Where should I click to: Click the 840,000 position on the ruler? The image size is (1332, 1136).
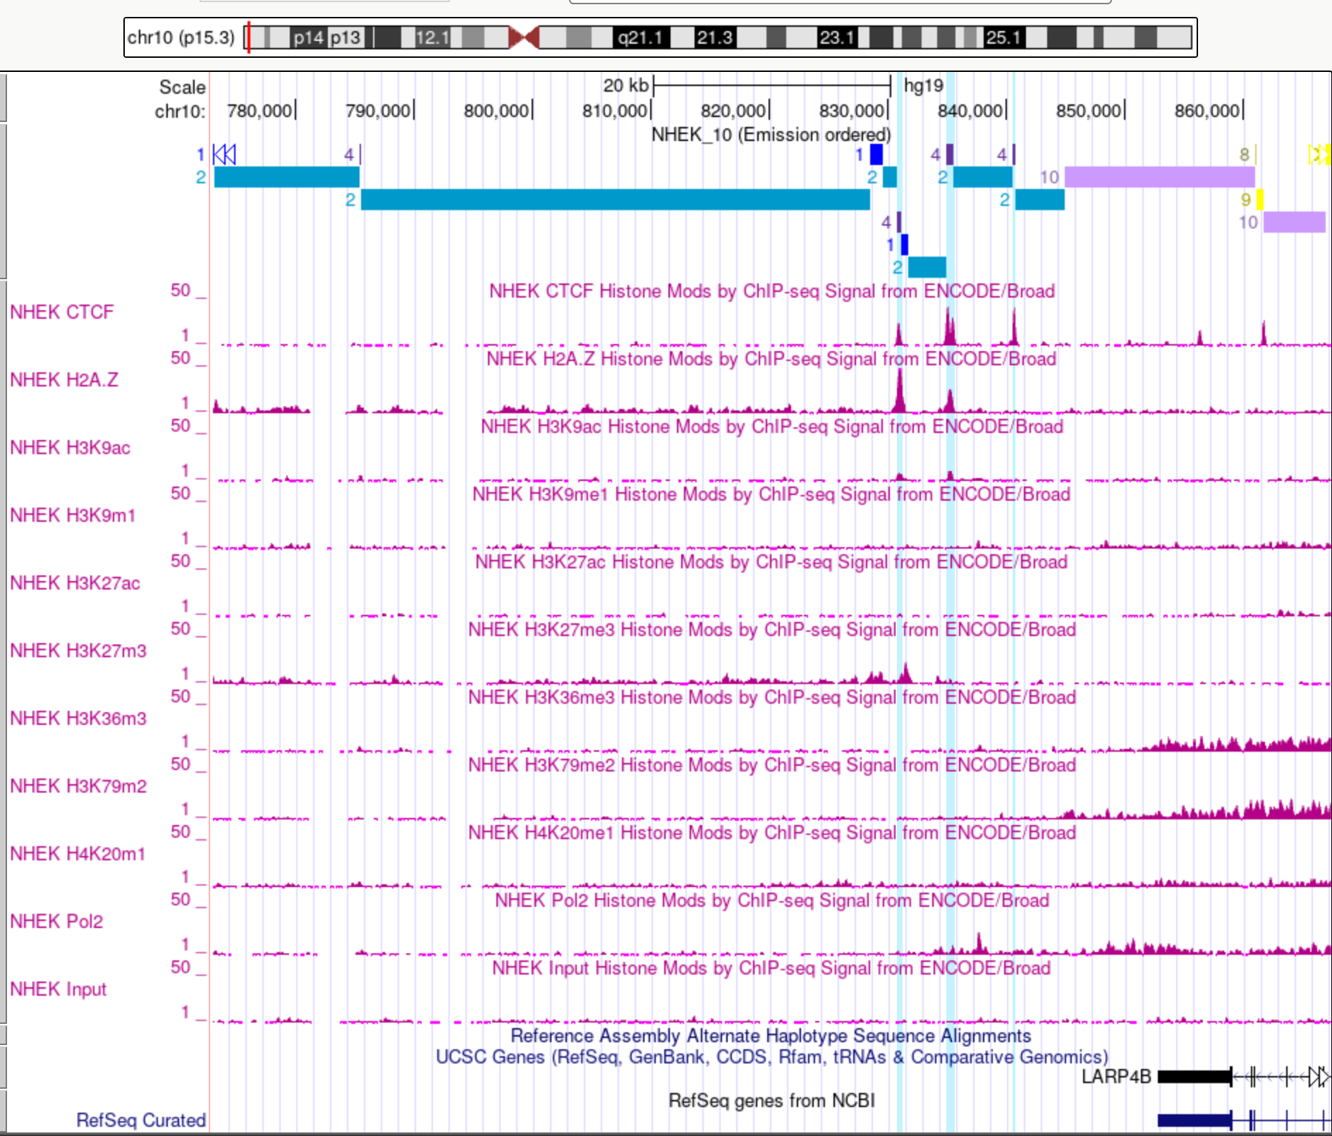pos(971,111)
